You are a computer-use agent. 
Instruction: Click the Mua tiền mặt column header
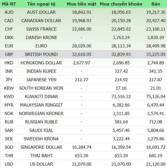tap(81, 4)
